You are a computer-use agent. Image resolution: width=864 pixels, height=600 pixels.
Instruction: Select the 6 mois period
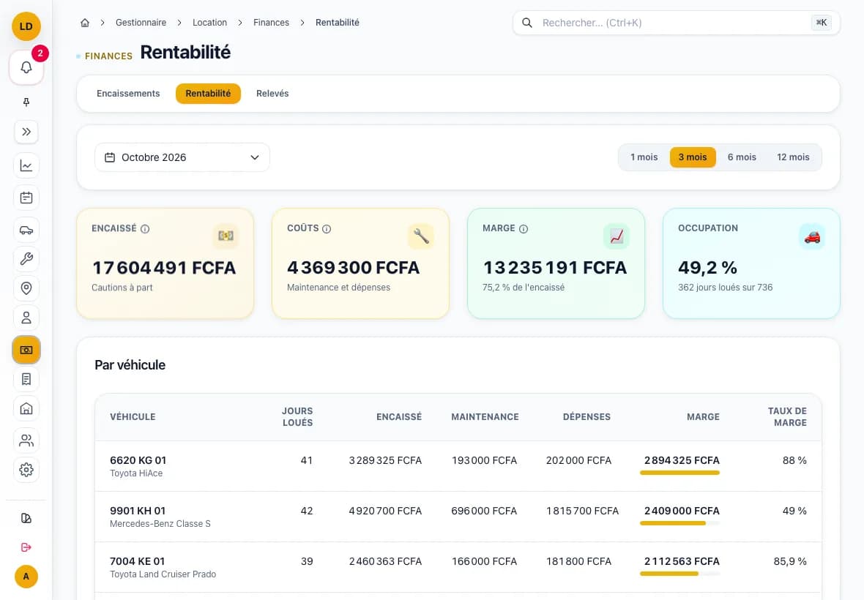click(x=742, y=157)
